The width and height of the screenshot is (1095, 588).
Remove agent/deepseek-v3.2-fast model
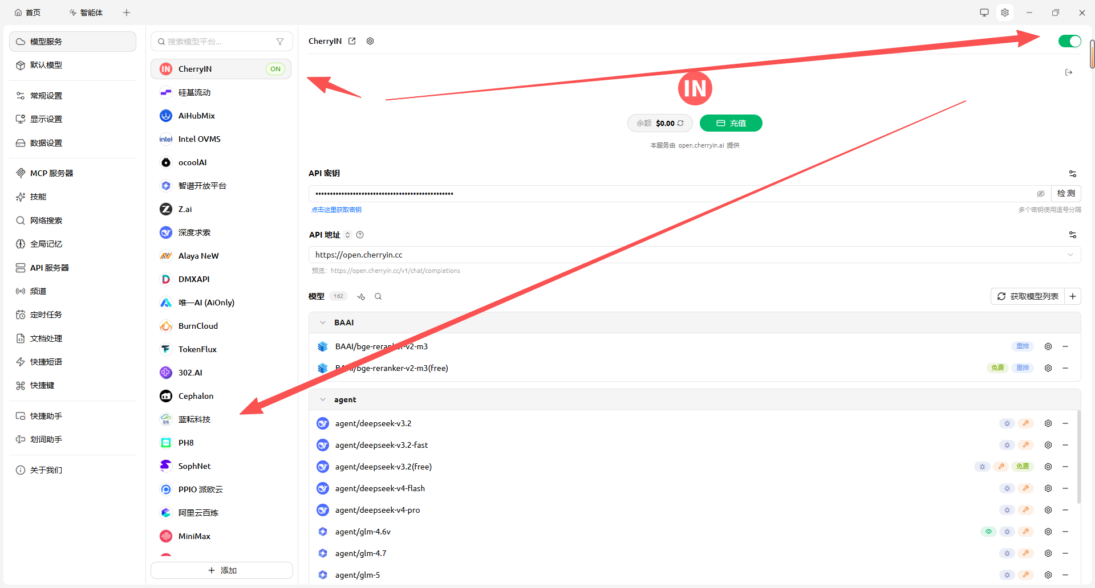(x=1065, y=445)
